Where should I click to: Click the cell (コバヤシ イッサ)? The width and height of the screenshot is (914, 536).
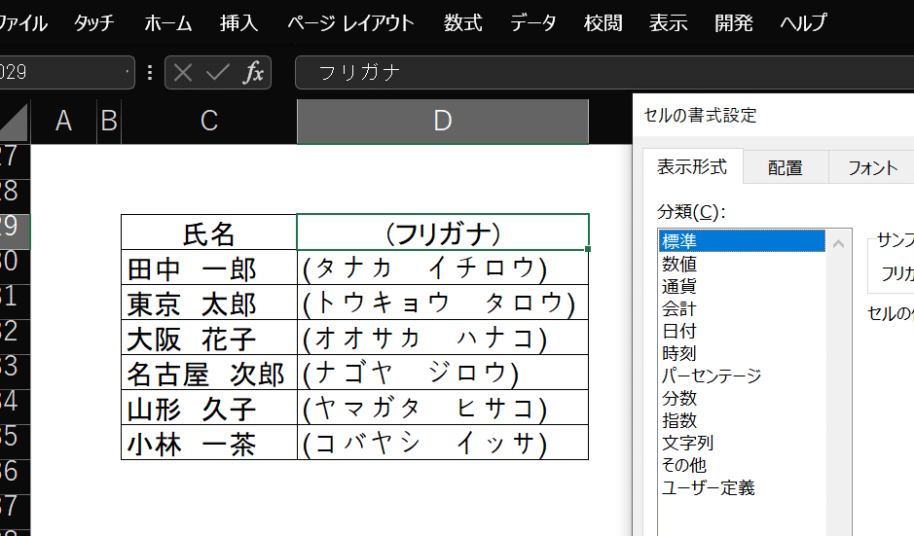pos(443,443)
